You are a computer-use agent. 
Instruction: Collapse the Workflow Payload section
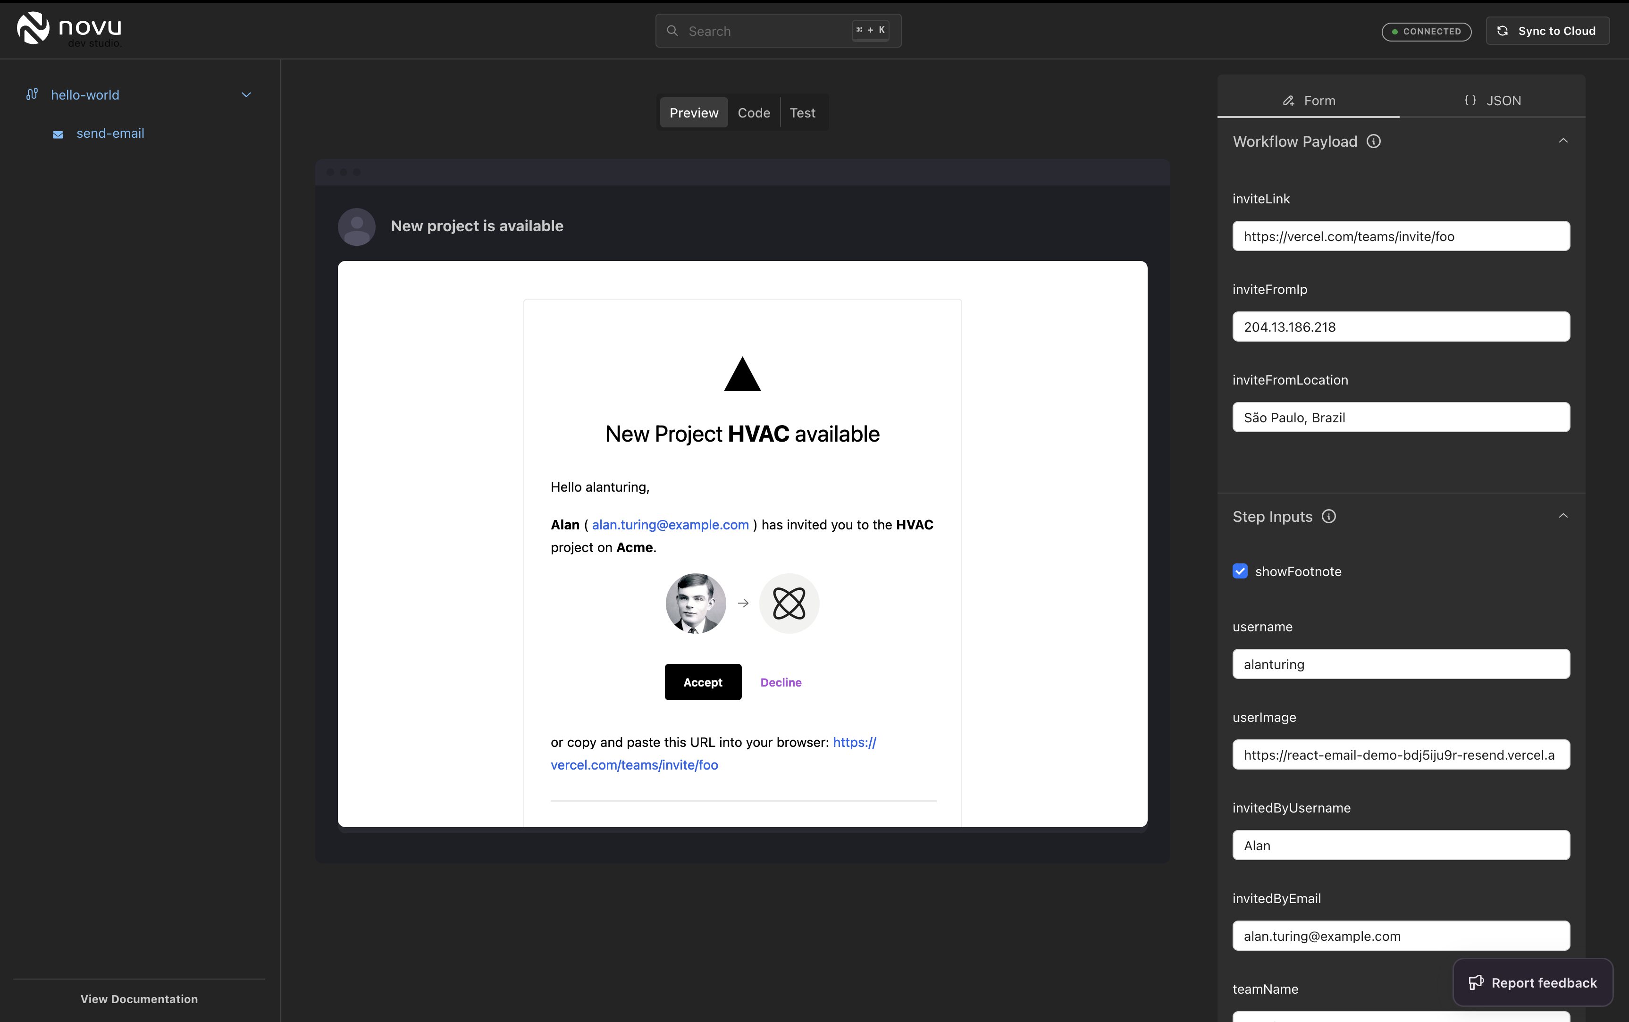tap(1563, 141)
